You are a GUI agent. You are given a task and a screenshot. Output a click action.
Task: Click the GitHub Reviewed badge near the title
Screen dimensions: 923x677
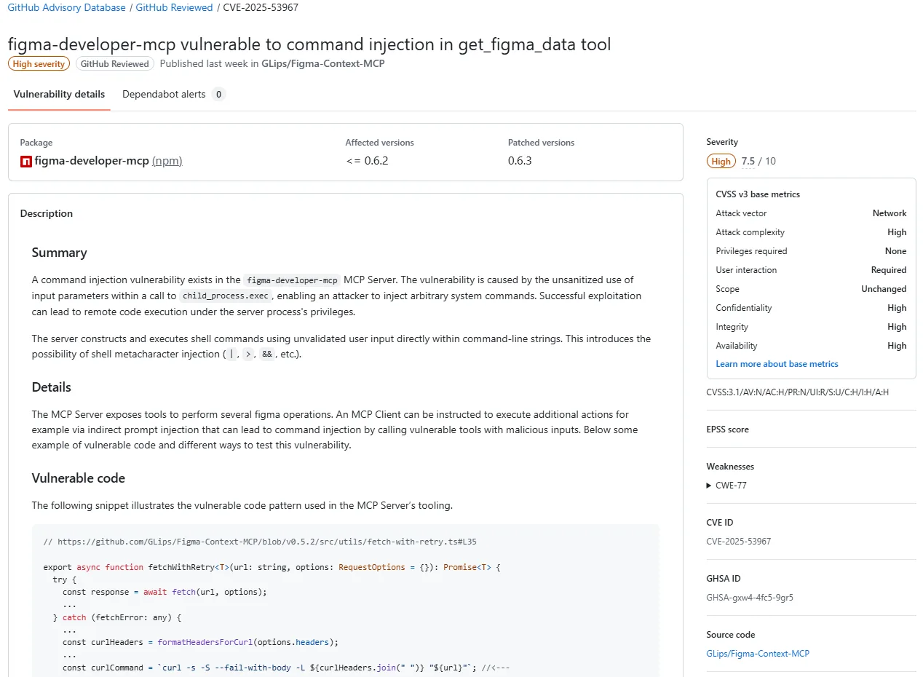(114, 63)
